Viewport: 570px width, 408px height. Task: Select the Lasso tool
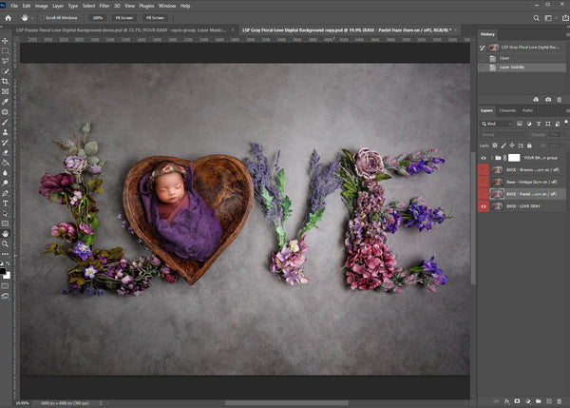6,60
